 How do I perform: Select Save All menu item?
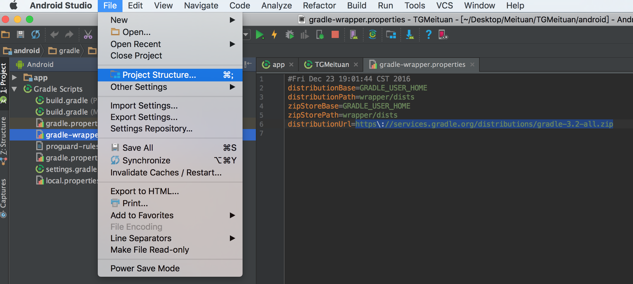pos(170,148)
